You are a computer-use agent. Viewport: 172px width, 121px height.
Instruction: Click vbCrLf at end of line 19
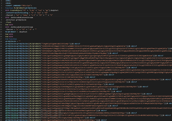click(x=77, y=44)
